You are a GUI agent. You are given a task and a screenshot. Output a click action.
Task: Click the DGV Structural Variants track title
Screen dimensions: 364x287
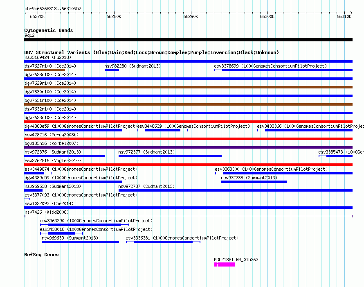[x=152, y=52]
